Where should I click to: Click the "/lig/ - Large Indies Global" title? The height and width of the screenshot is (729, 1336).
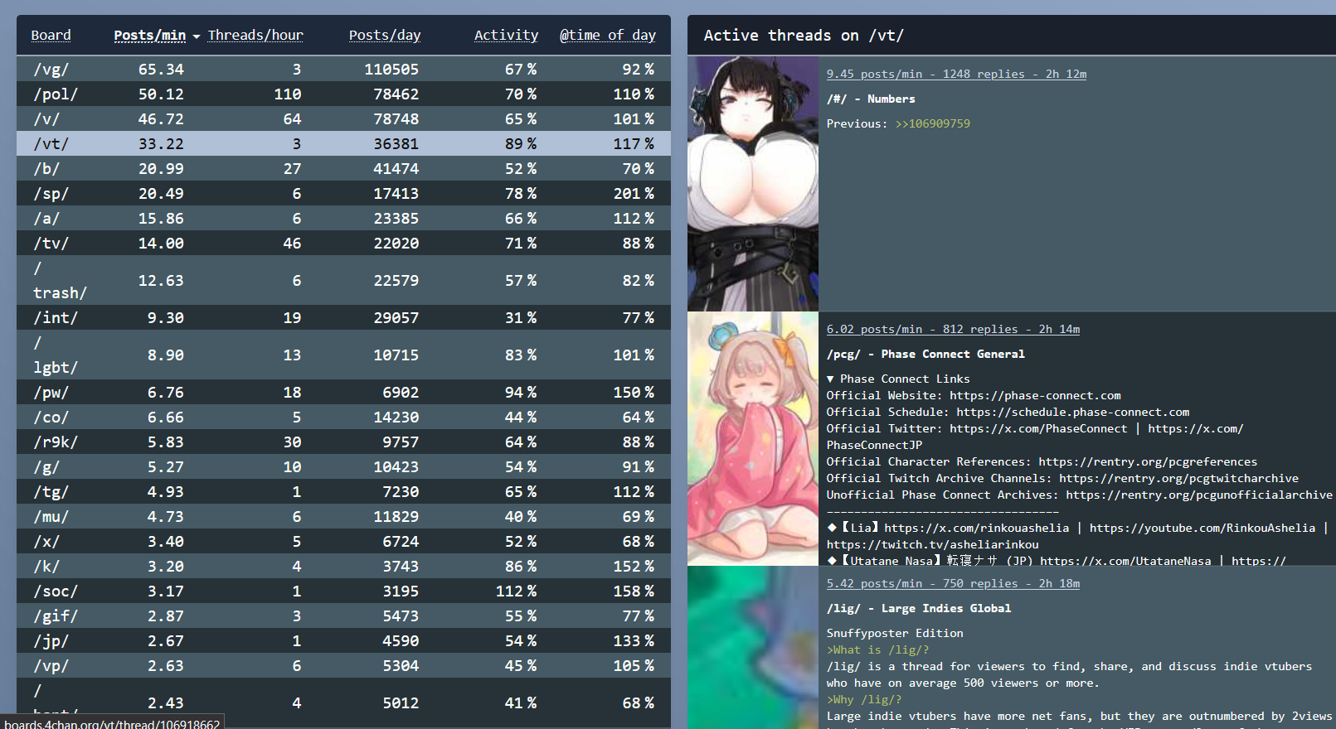[919, 608]
